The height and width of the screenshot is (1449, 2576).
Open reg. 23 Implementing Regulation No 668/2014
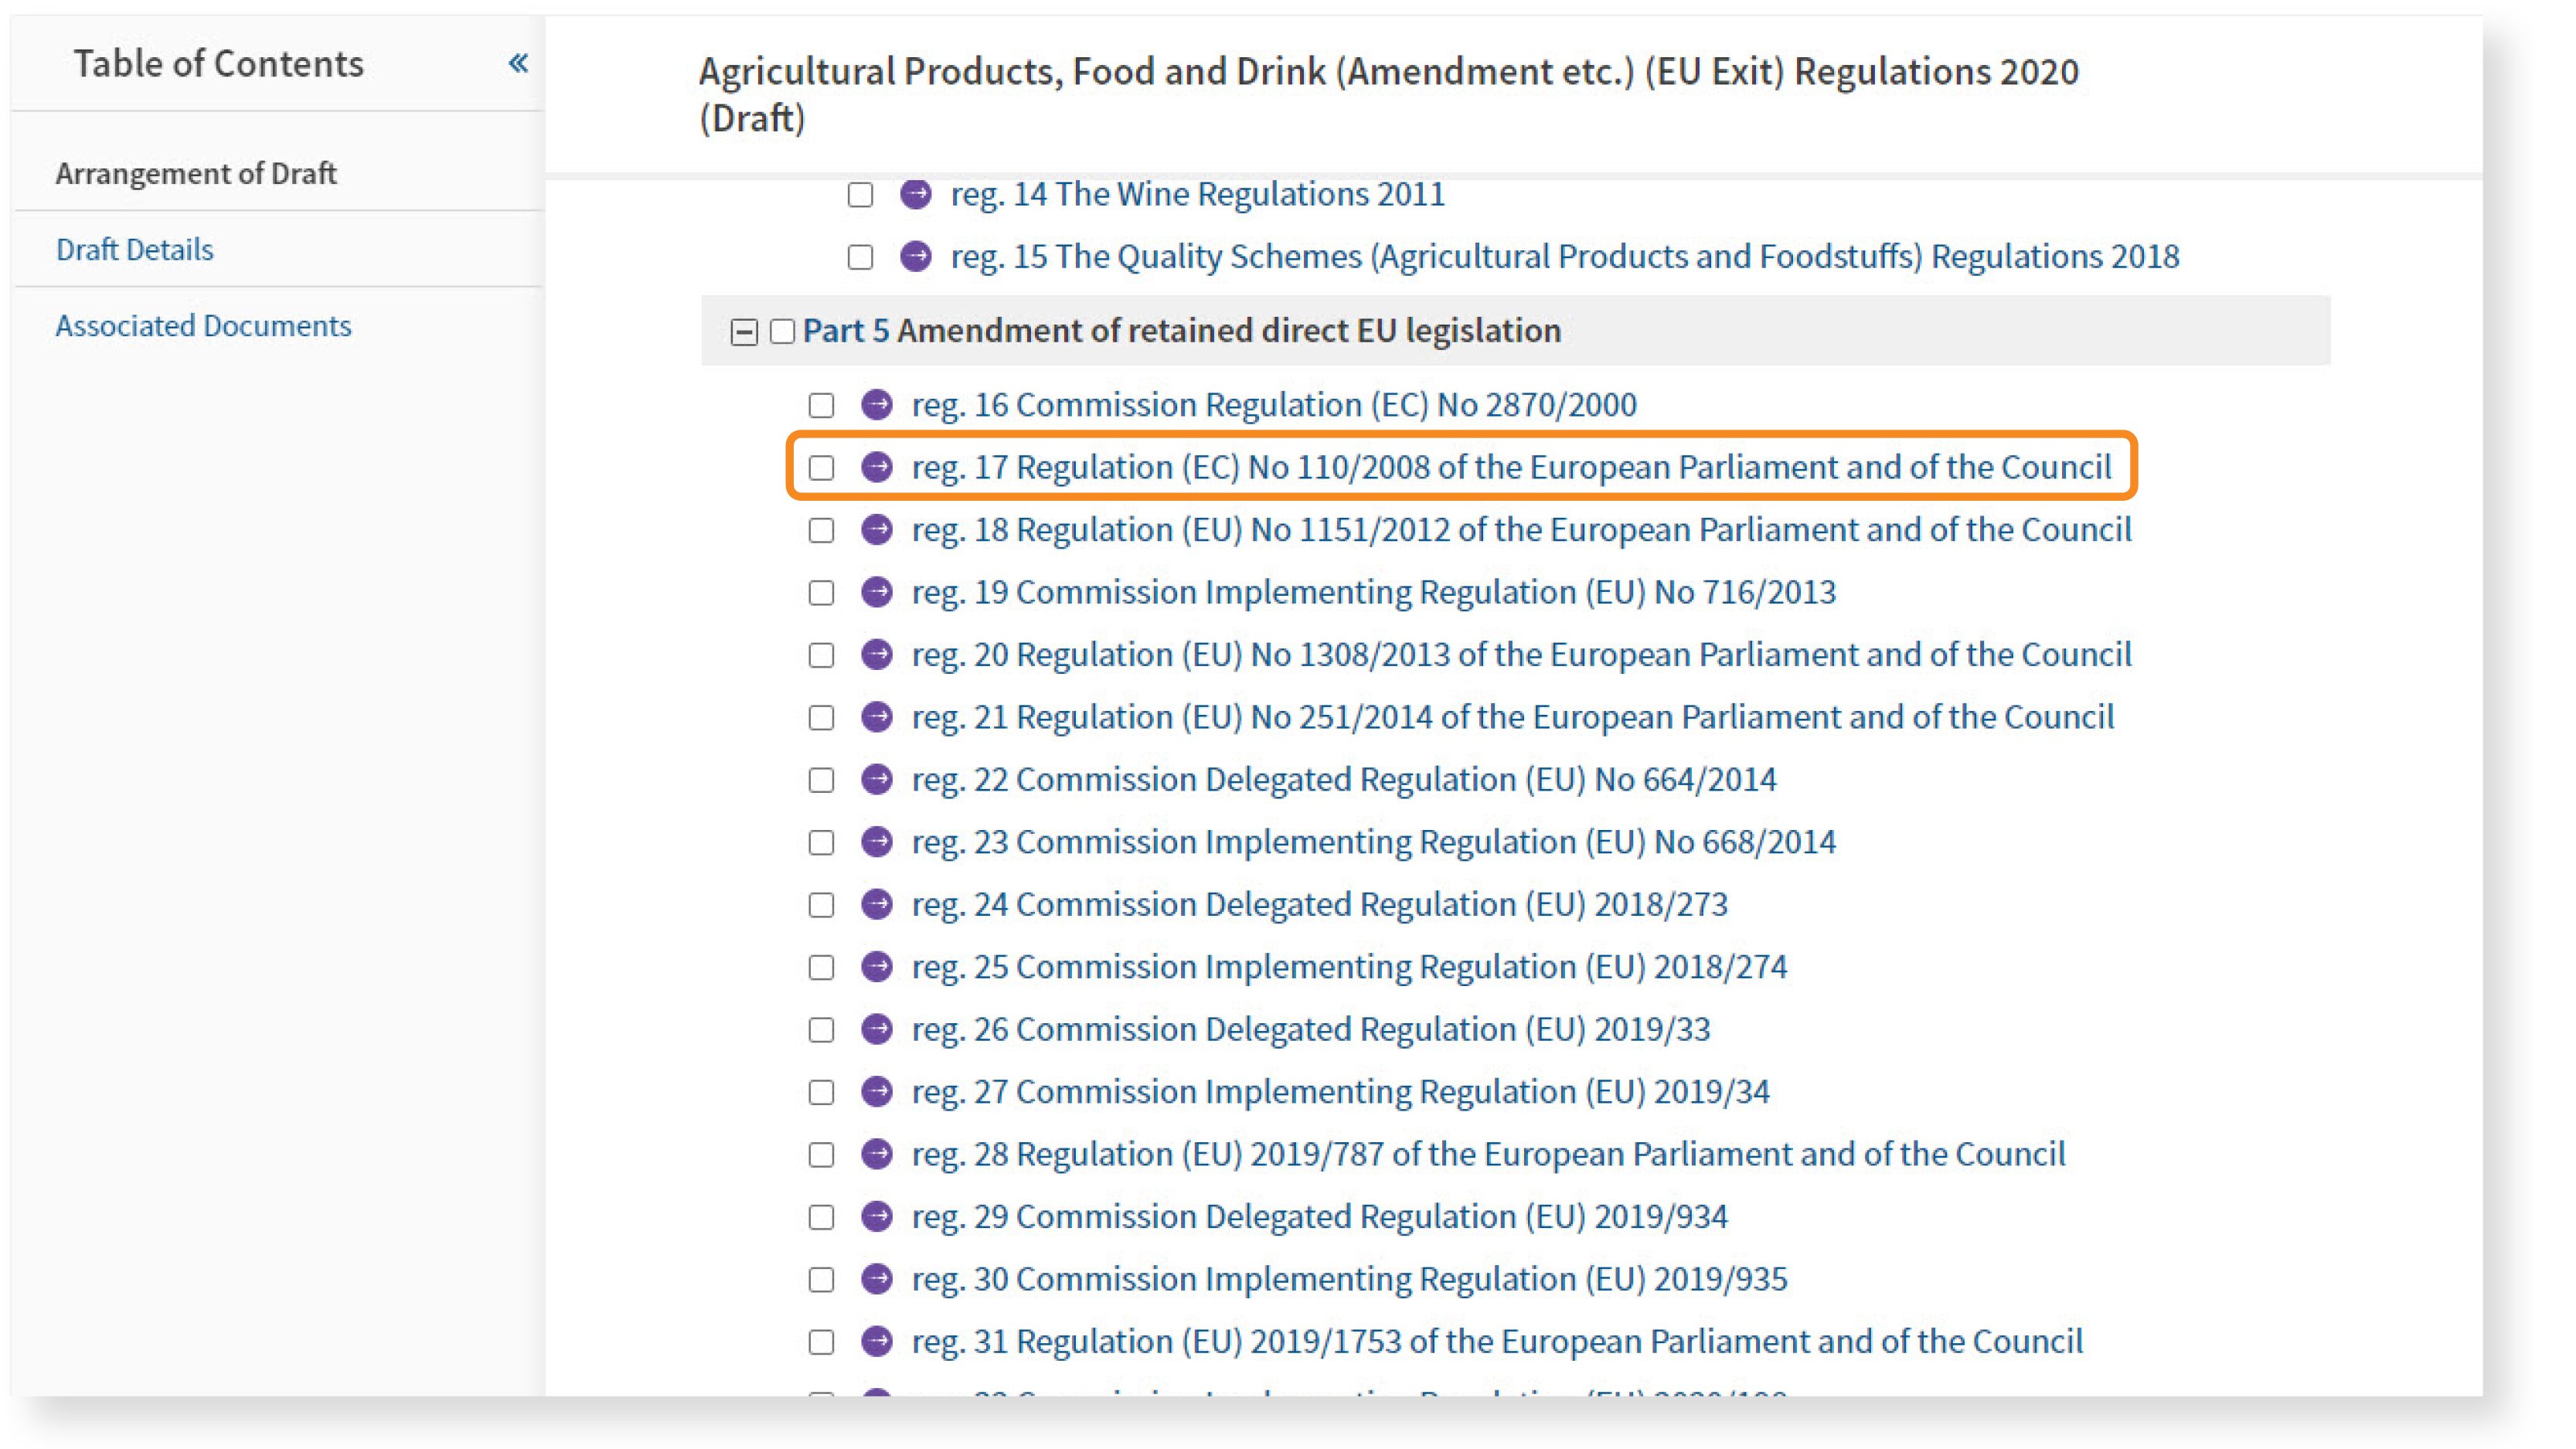pyautogui.click(x=1374, y=842)
